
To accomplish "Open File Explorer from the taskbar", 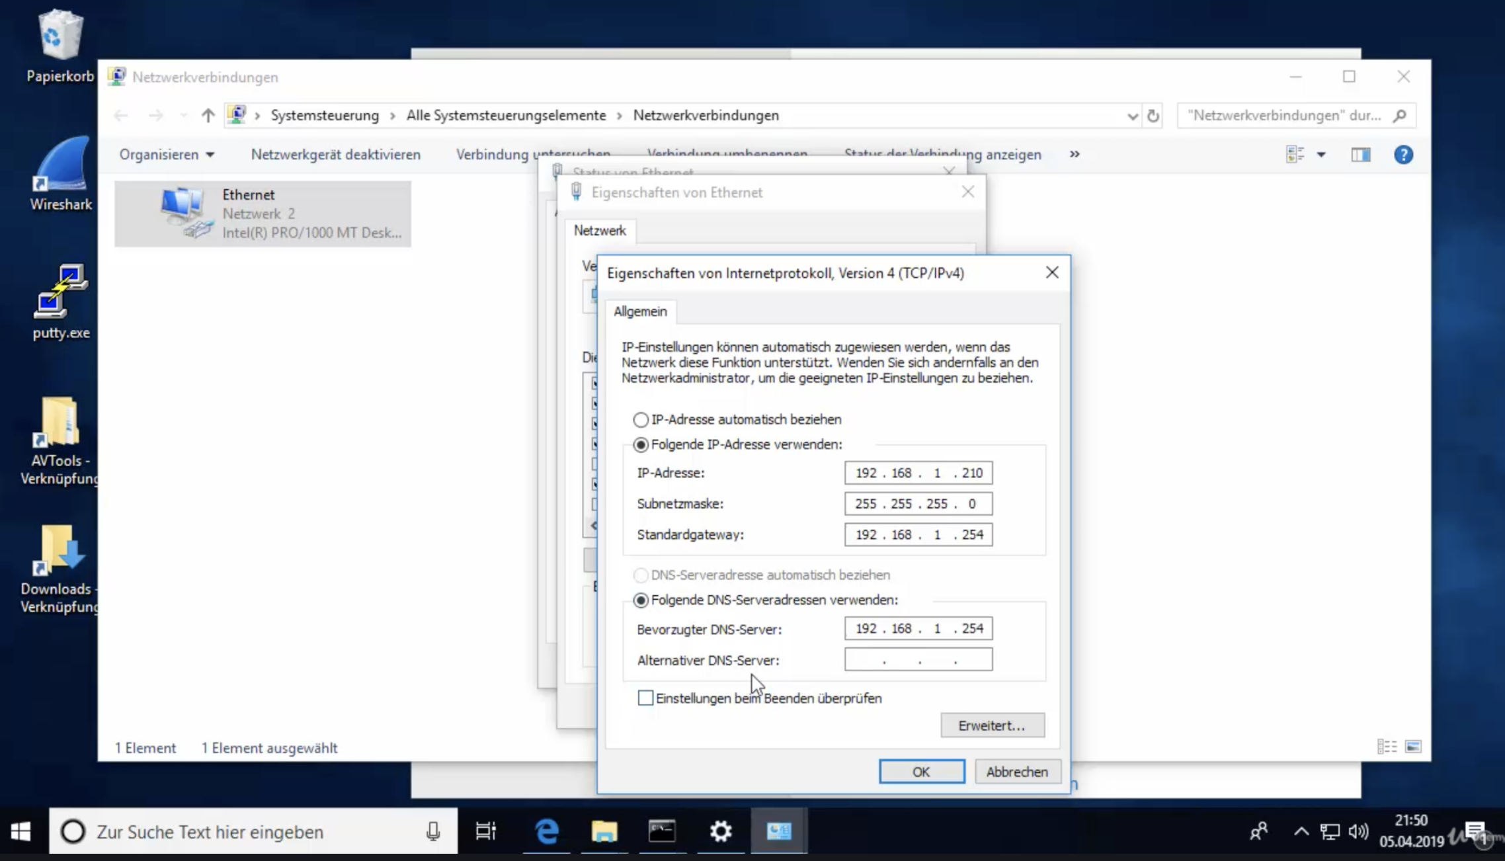I will click(604, 831).
